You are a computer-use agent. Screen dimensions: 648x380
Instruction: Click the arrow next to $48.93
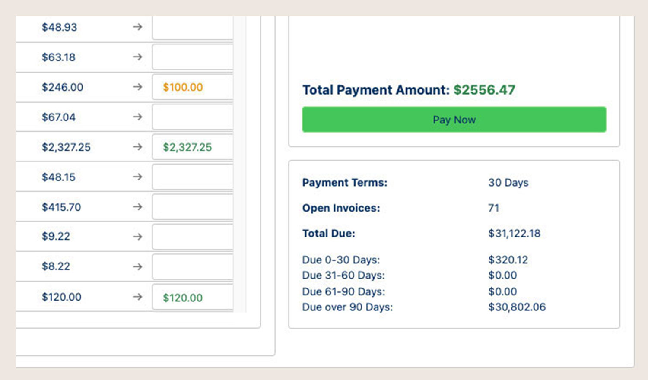pos(137,27)
